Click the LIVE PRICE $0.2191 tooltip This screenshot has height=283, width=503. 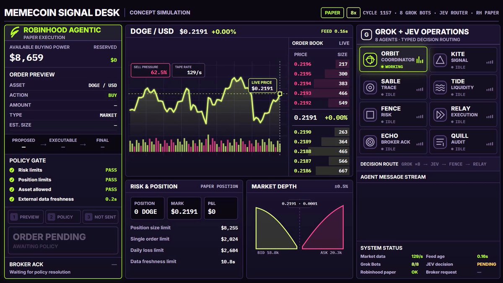(x=262, y=86)
